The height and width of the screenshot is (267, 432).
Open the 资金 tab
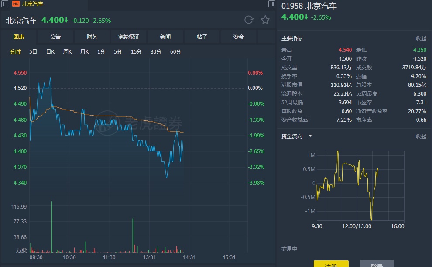point(239,37)
